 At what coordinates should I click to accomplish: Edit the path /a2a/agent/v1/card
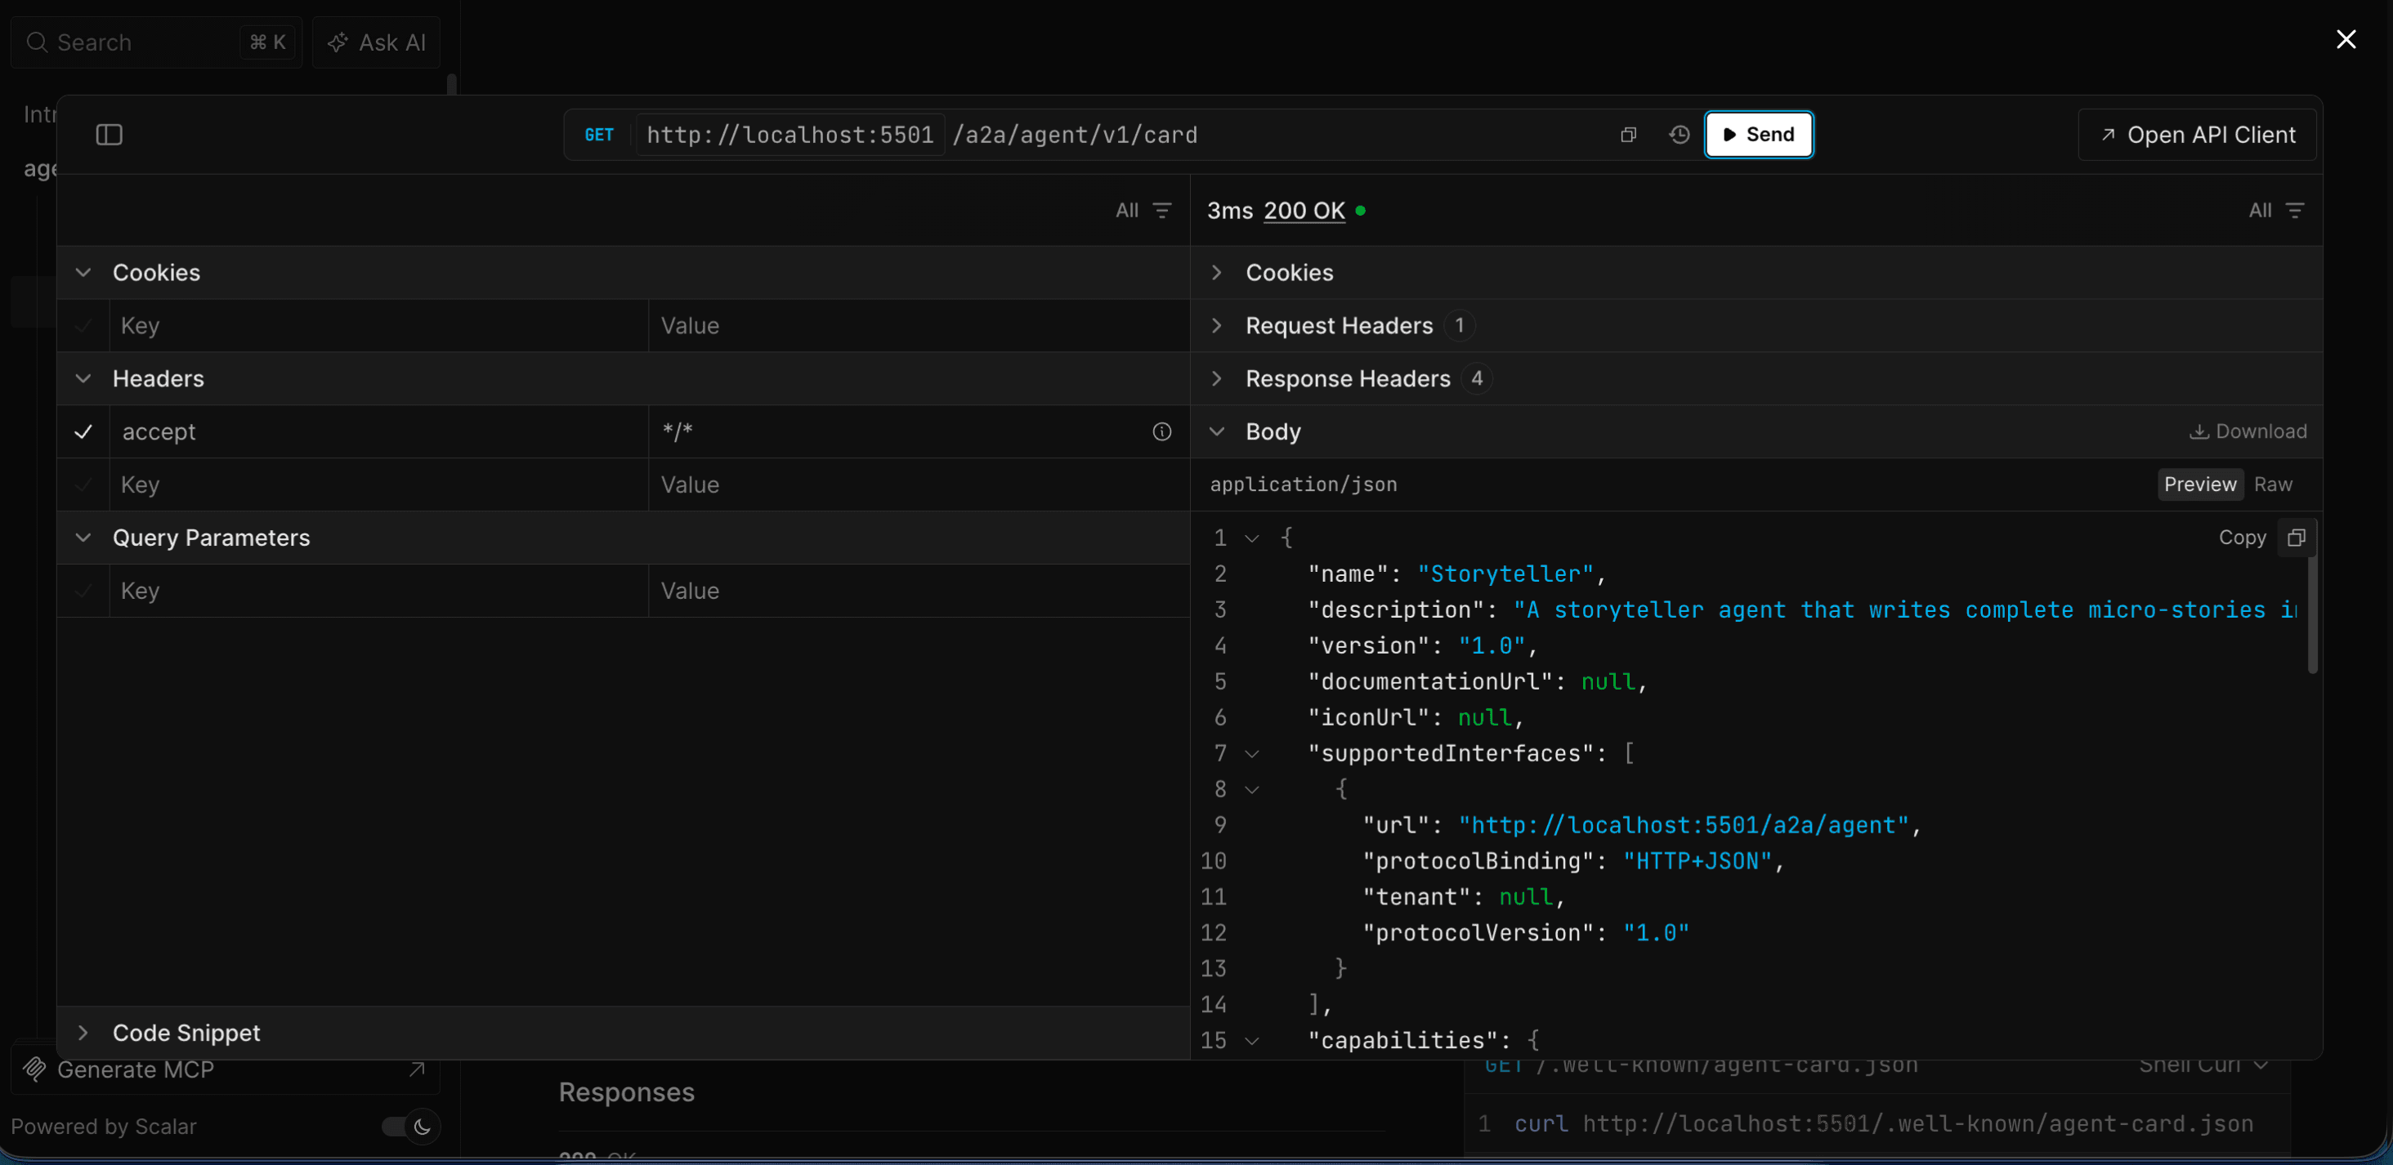click(1076, 136)
